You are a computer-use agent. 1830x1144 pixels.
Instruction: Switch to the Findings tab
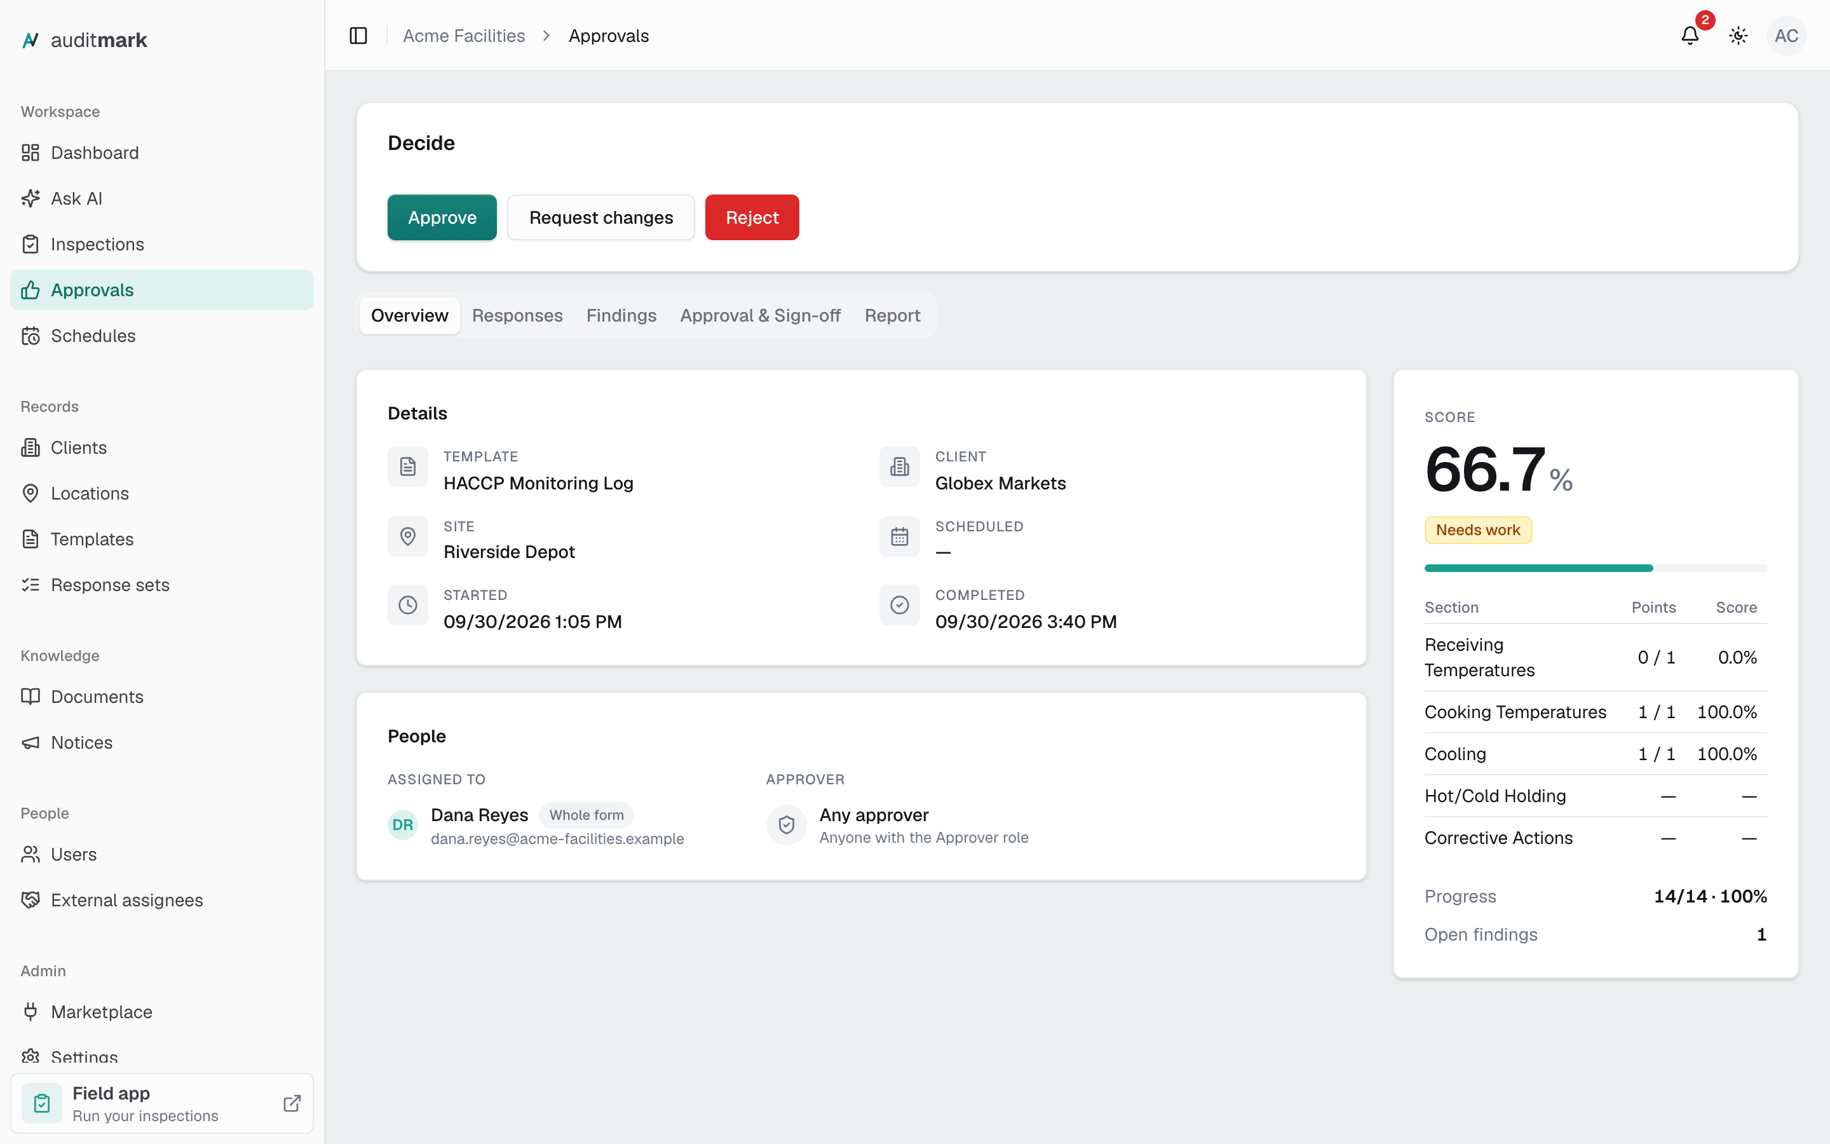(621, 315)
